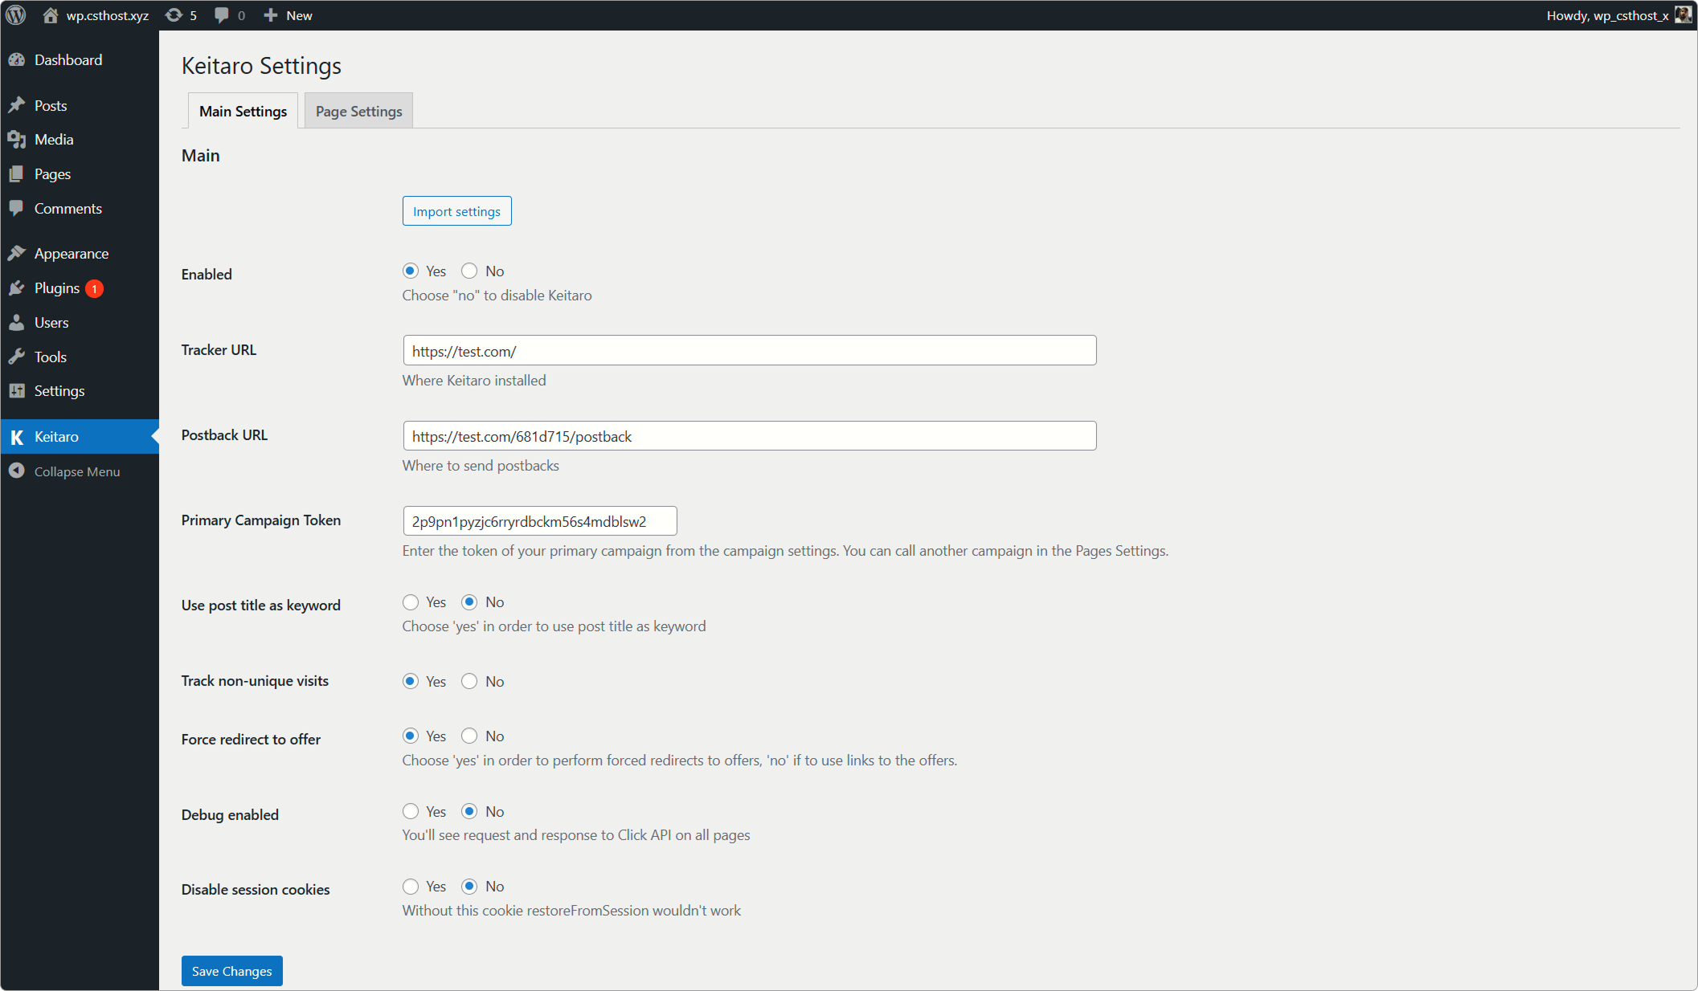Click the Tools wrench icon
The width and height of the screenshot is (1698, 991).
[x=17, y=357]
